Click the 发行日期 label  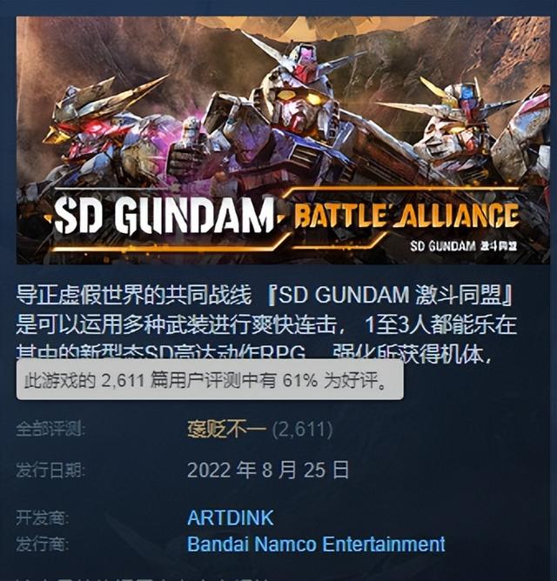(x=50, y=471)
